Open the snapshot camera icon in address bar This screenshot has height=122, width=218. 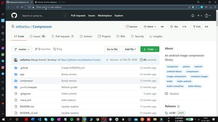click(189, 7)
